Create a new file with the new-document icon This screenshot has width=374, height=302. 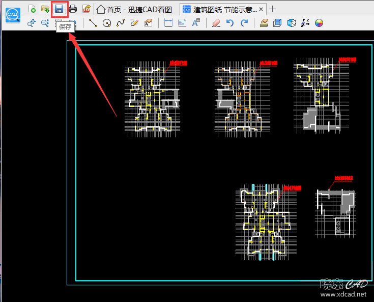coord(32,9)
